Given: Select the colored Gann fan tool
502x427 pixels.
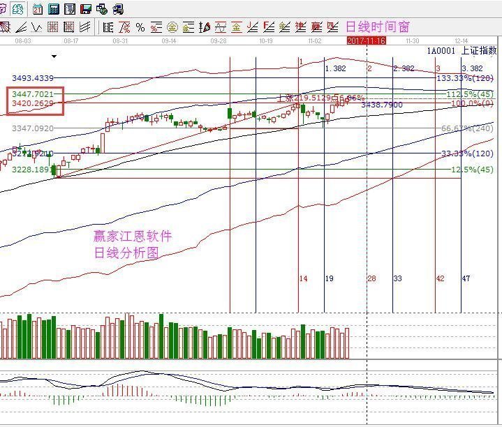Looking at the screenshot, I should tap(205, 27).
